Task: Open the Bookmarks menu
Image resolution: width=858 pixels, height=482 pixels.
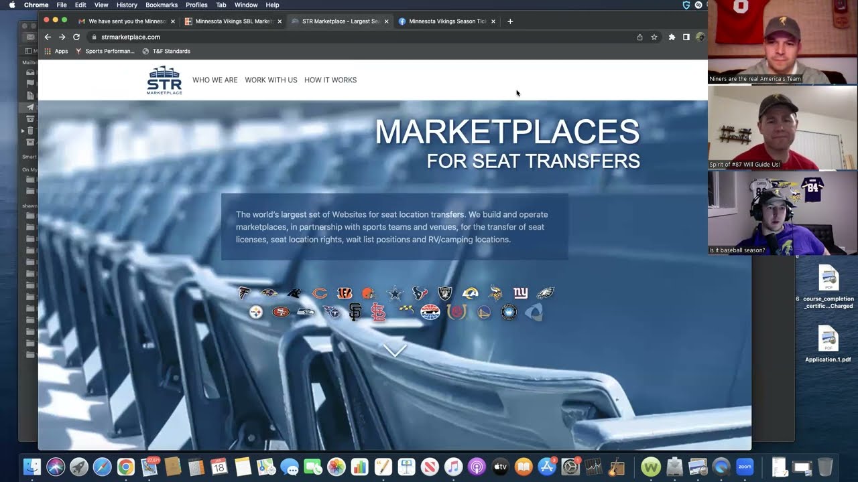Action: [162, 5]
